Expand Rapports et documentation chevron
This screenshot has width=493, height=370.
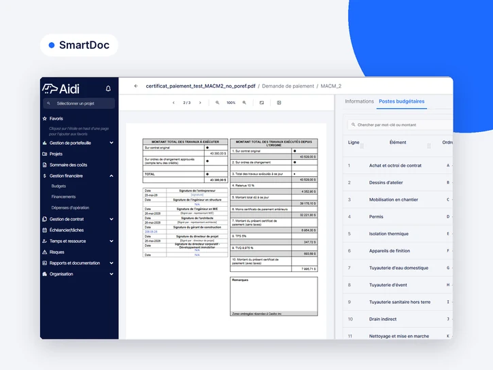pos(112,263)
